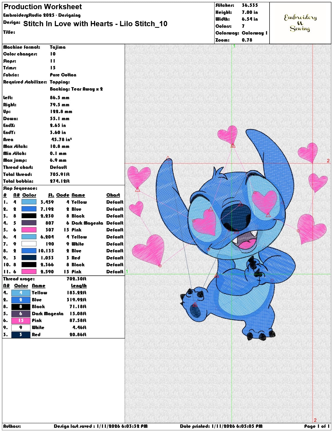Click stitch count 7,192 in stop sequence

47,209
